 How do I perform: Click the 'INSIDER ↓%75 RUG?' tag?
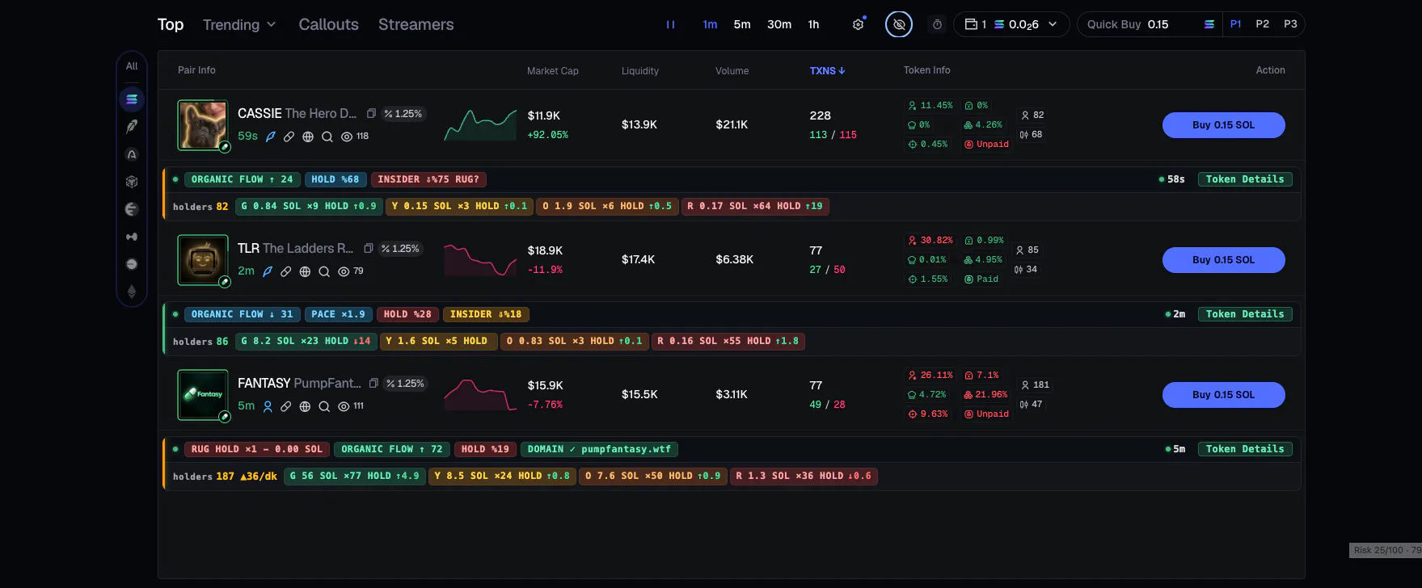tap(428, 179)
